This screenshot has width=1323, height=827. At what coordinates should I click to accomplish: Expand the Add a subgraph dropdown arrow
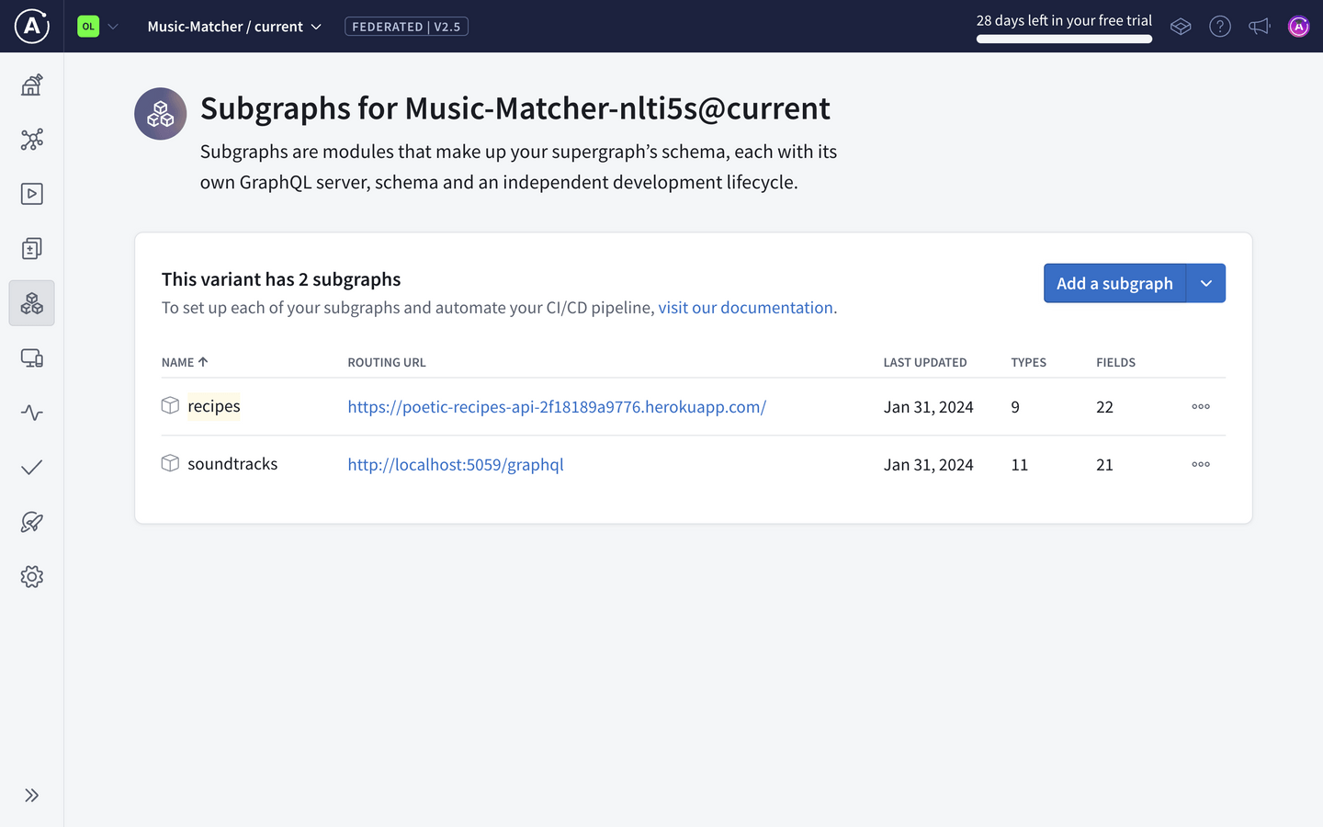point(1205,283)
